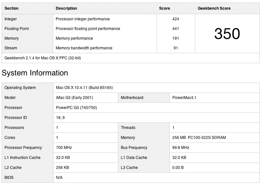Select 'Mac OS X 10.4.11 (Build 8S165)' value
The width and height of the screenshot is (261, 185).
point(84,88)
